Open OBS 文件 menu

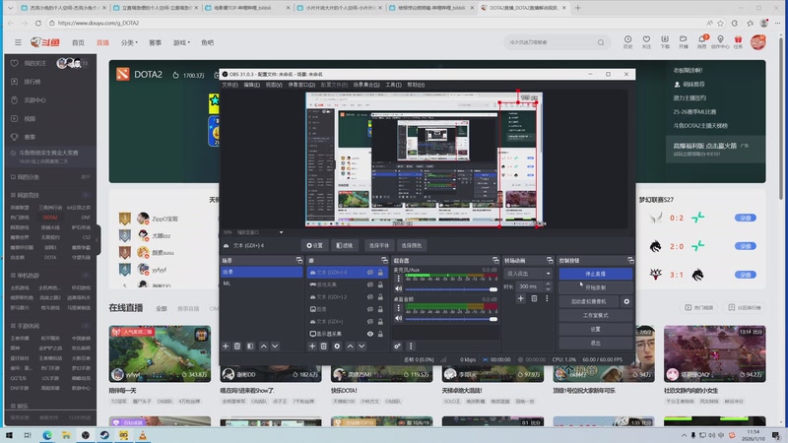coord(230,85)
